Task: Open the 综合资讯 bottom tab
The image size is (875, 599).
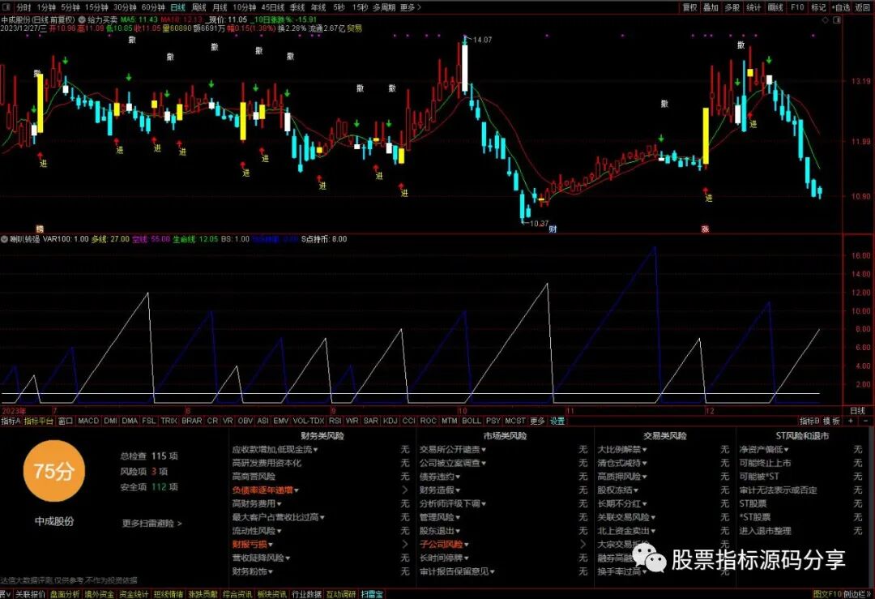Action: click(237, 594)
